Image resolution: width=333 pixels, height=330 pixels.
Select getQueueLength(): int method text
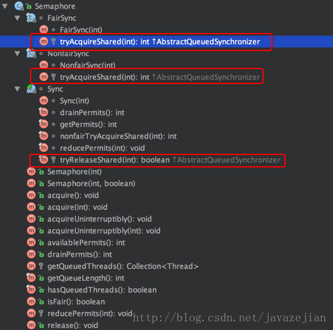coord(86,278)
